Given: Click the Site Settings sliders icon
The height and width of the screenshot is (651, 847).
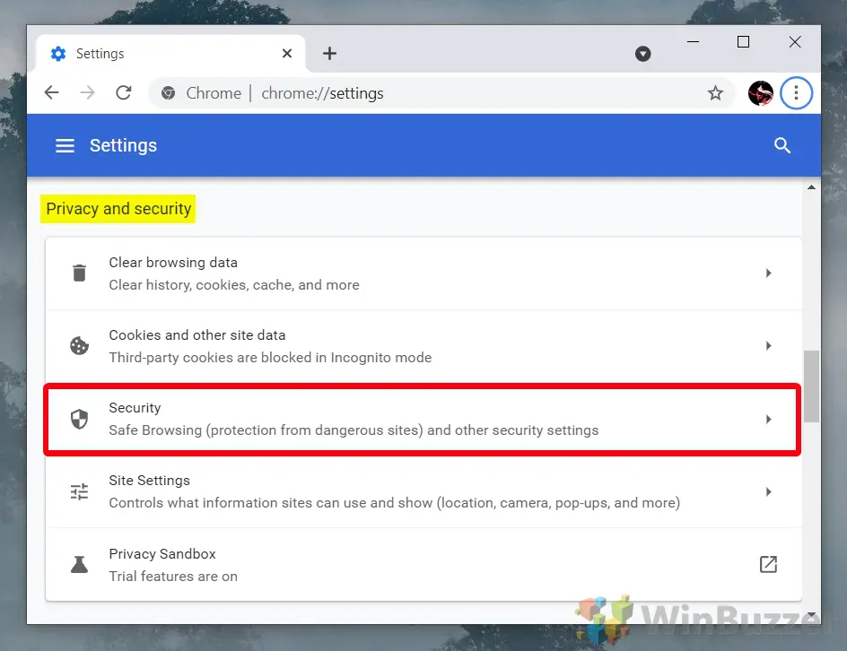Looking at the screenshot, I should [x=80, y=491].
